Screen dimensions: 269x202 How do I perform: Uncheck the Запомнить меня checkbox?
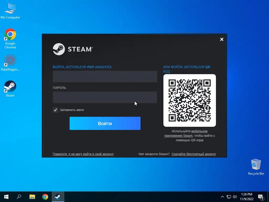(x=55, y=110)
